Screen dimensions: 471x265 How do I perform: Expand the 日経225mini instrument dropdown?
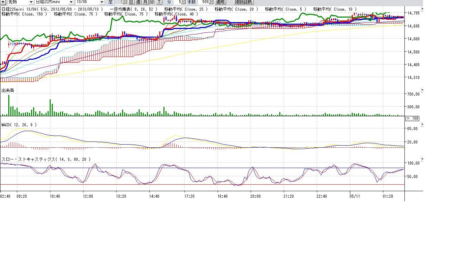71,2
